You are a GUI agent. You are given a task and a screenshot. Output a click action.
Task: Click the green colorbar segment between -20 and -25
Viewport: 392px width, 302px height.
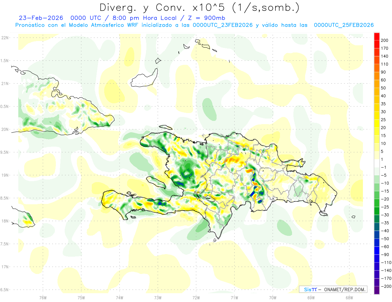377,203
